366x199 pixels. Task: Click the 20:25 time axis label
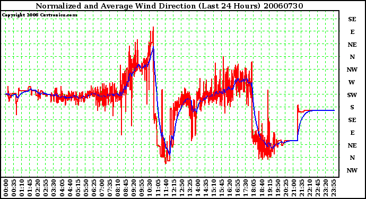click(285, 188)
